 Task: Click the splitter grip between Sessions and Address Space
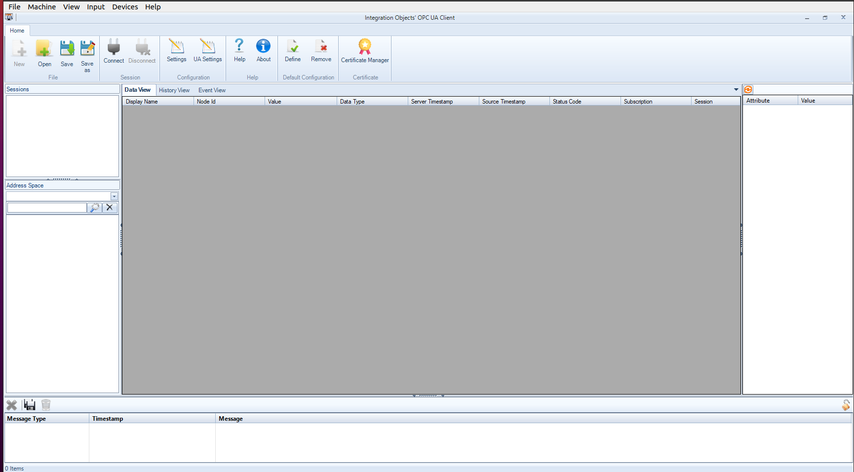62,179
